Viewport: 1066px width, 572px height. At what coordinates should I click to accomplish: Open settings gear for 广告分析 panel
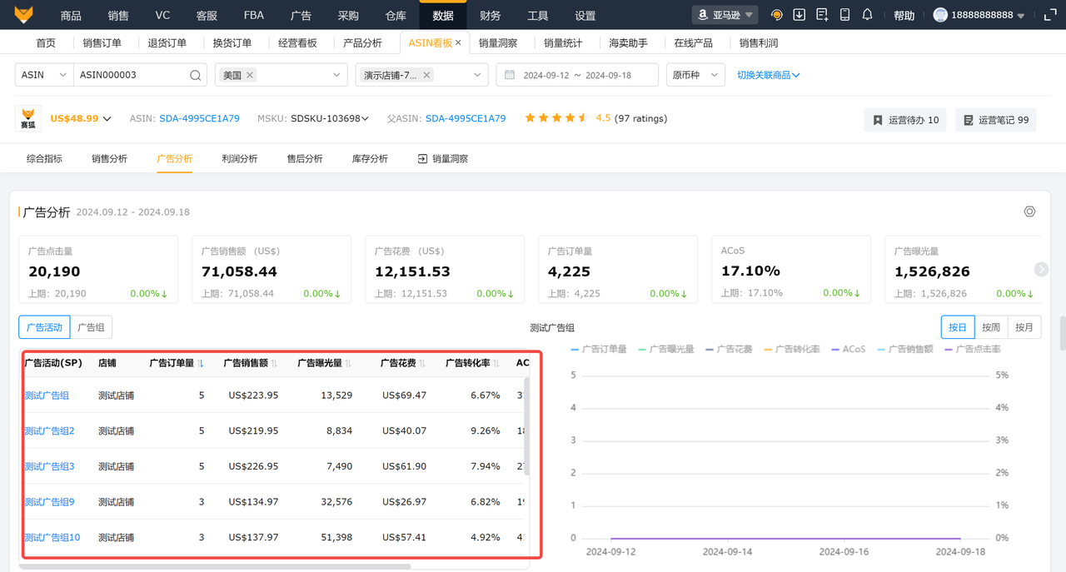(x=1029, y=211)
